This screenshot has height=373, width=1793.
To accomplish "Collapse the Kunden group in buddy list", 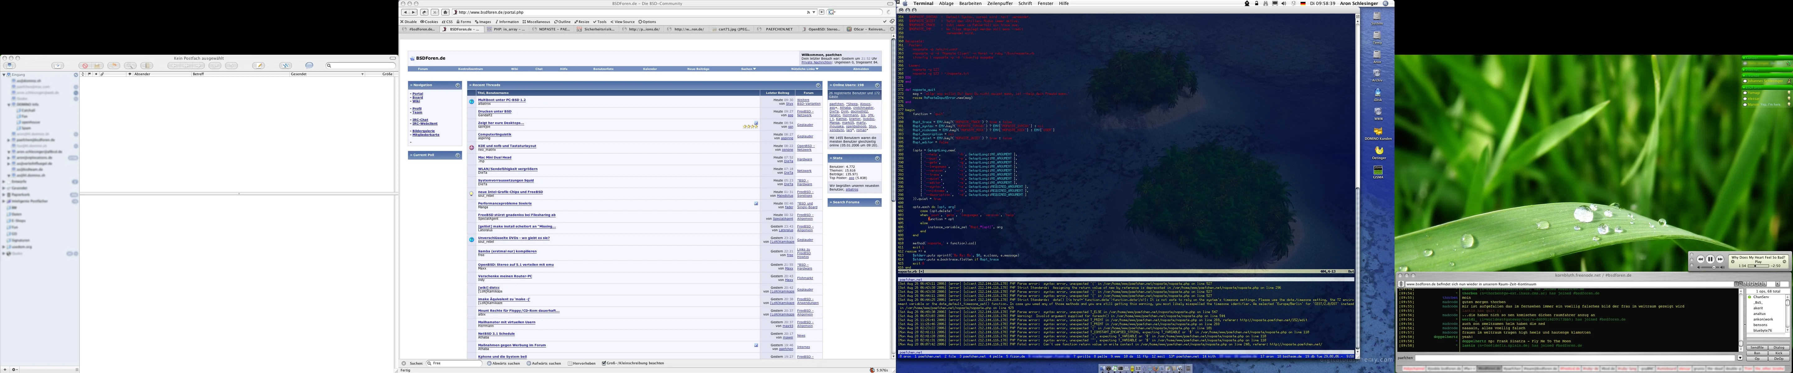I will [x=1744, y=58].
